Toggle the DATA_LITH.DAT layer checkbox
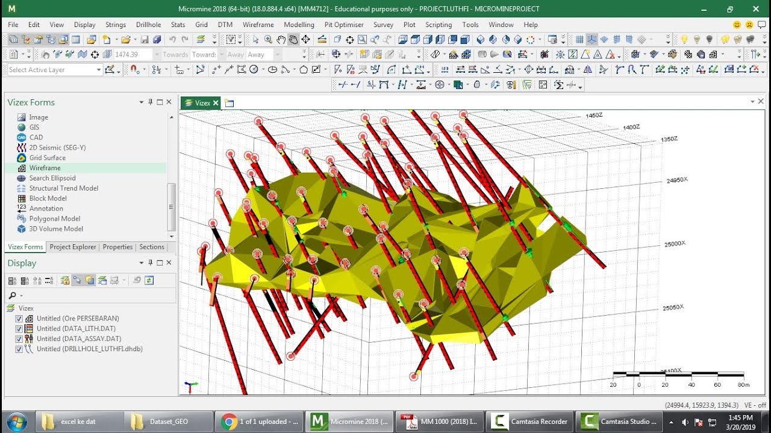The image size is (771, 433). click(19, 329)
